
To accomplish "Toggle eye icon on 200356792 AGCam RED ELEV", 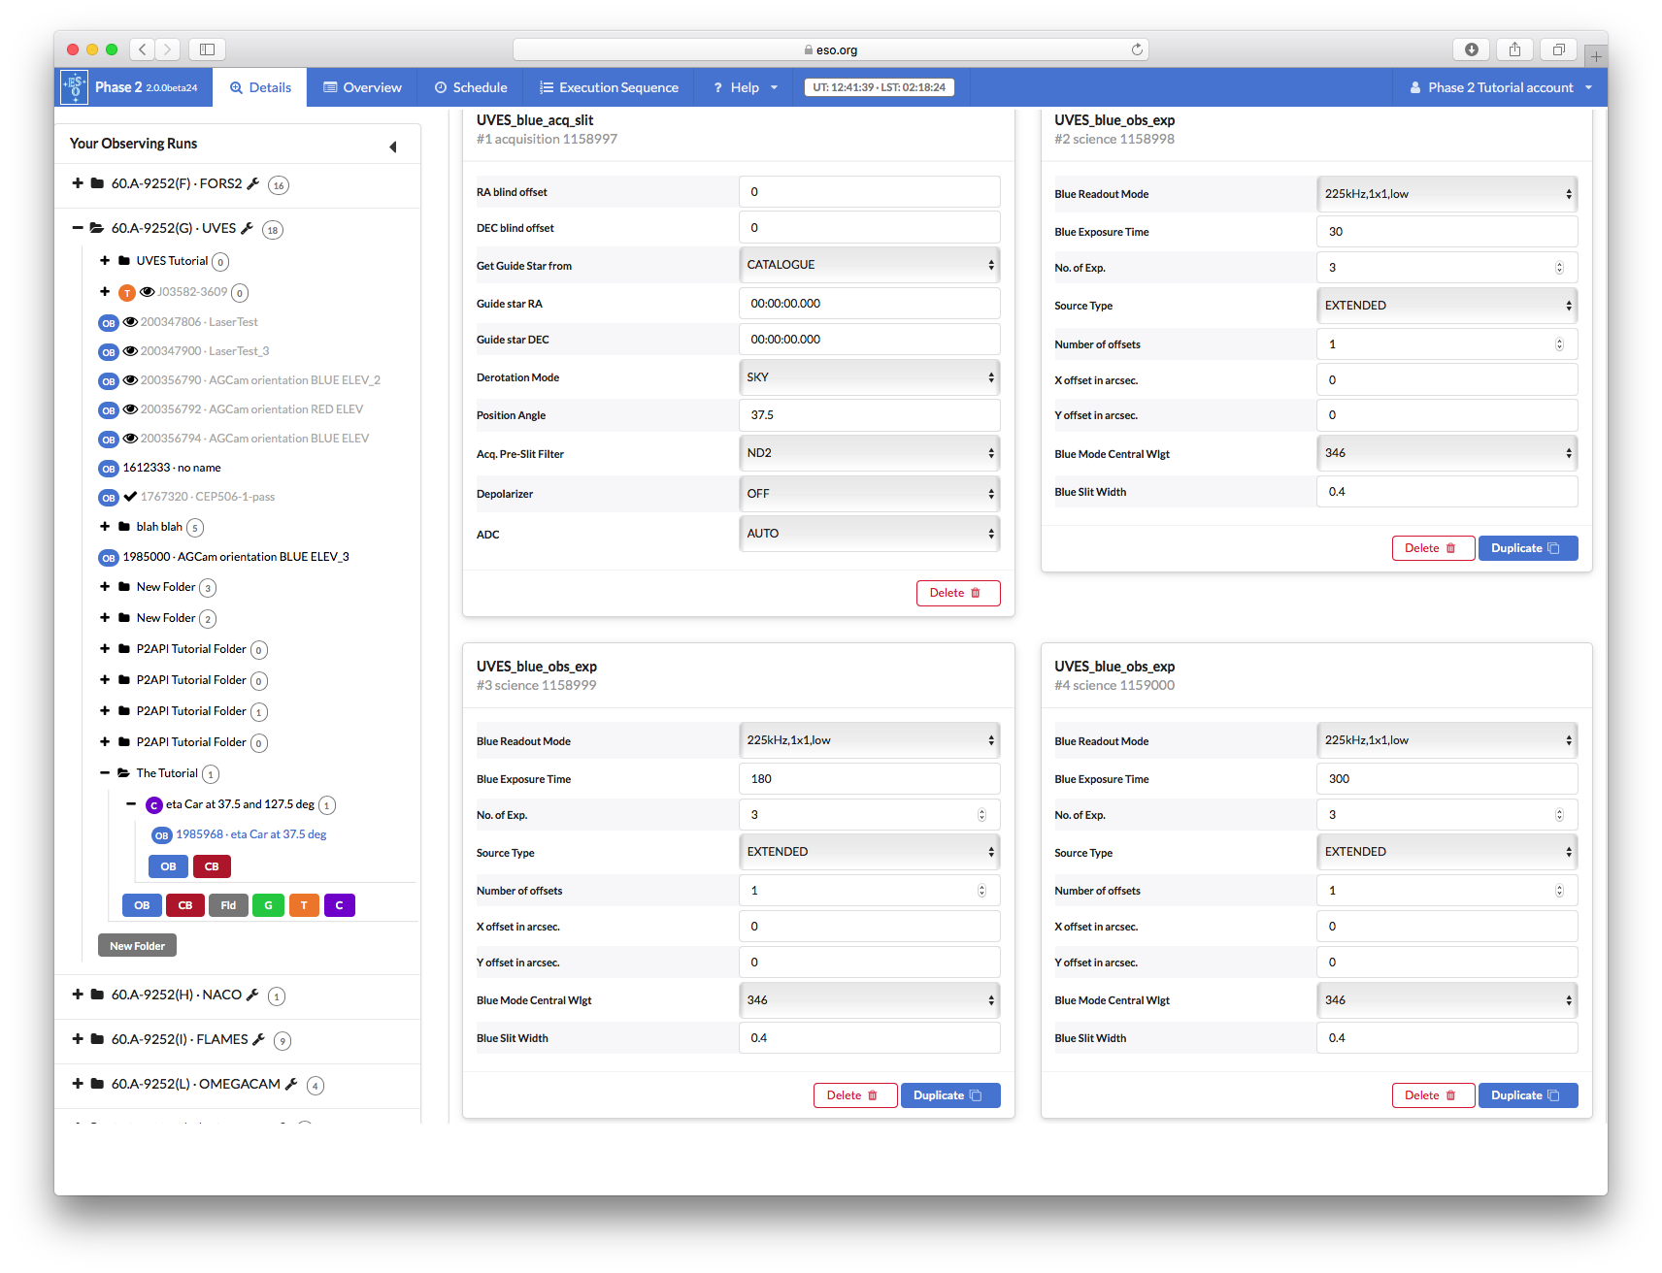I will click(x=130, y=408).
